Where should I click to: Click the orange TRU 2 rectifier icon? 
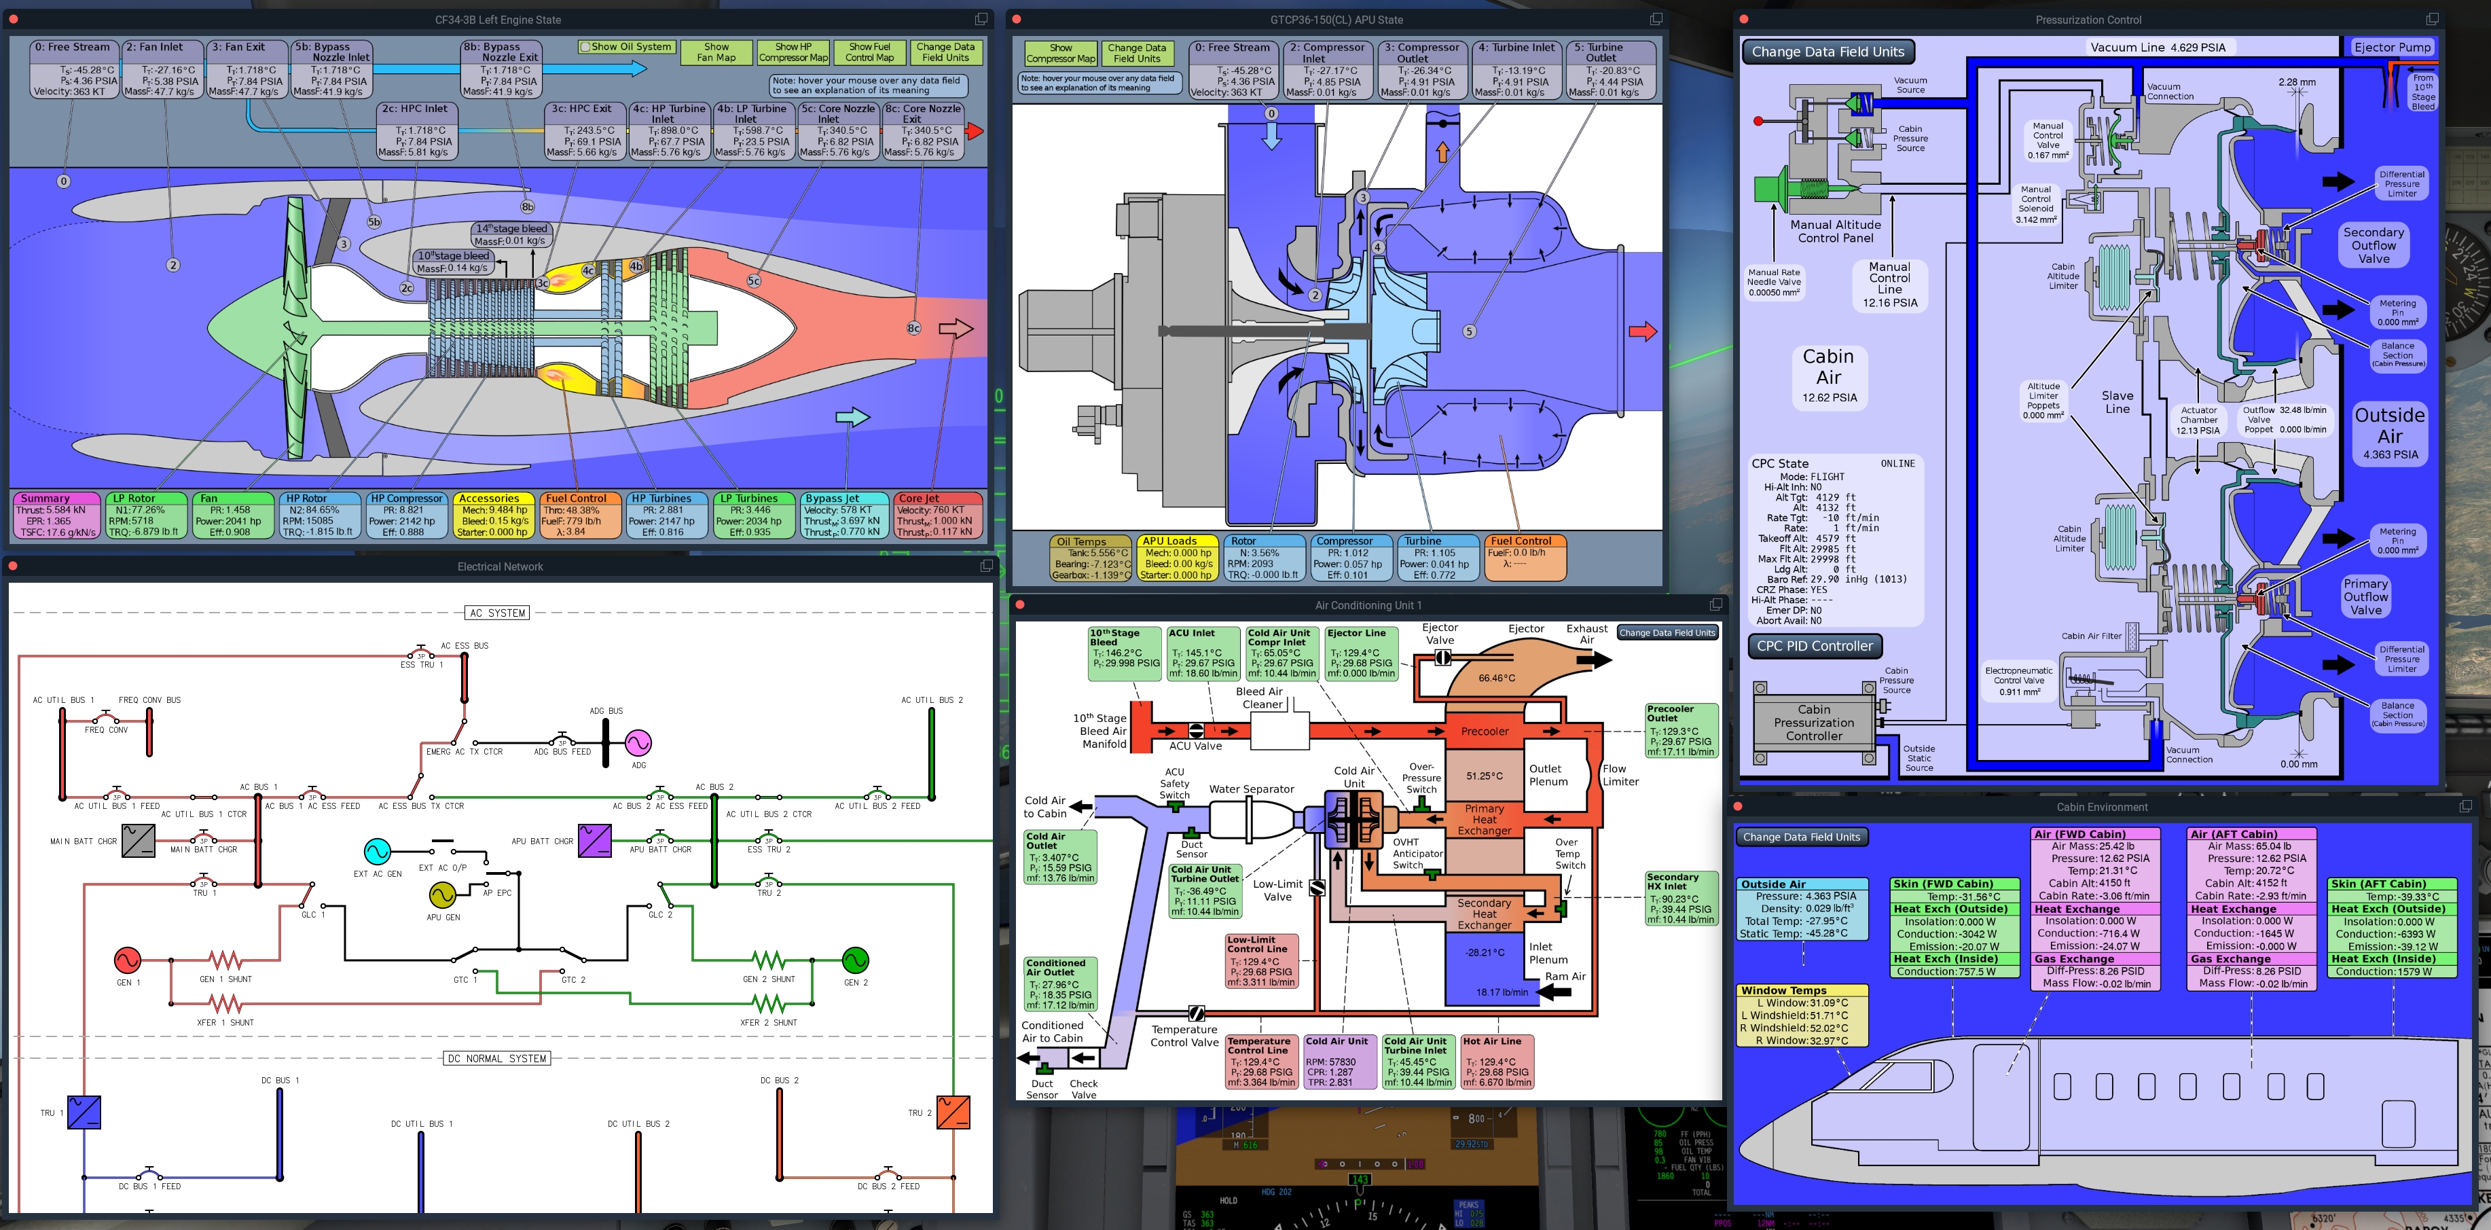click(x=953, y=1112)
